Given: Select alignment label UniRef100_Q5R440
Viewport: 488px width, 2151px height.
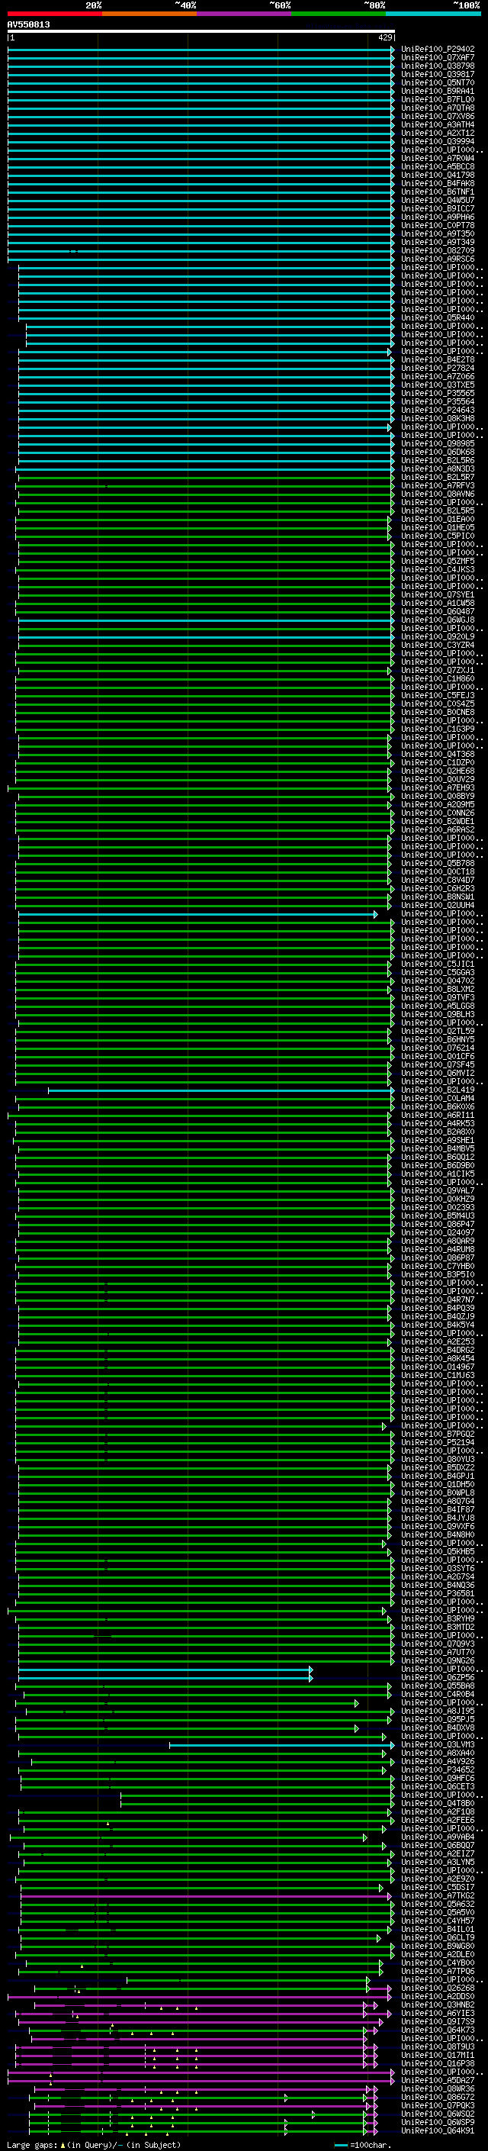Looking at the screenshot, I should pos(438,317).
